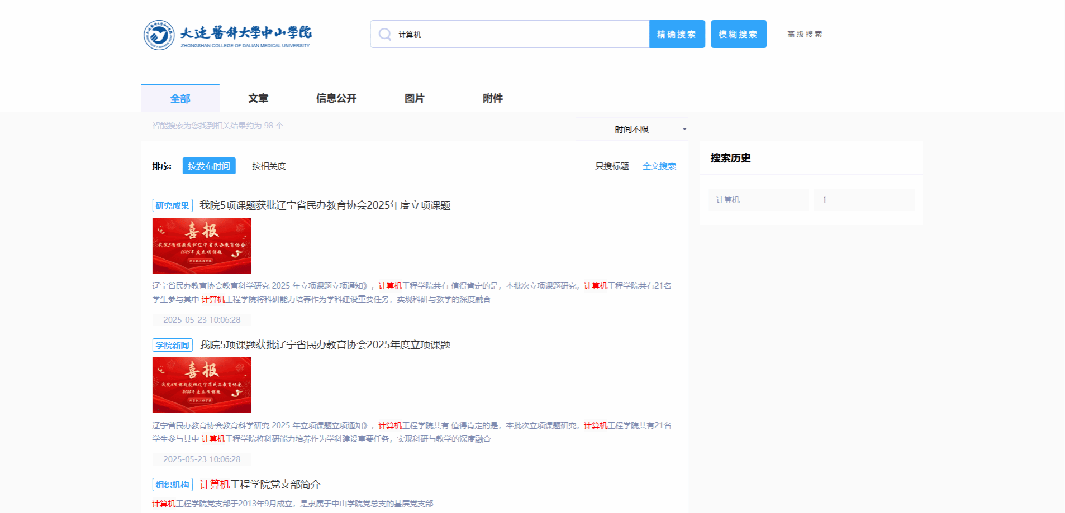Sort results by 按发布时间
The width and height of the screenshot is (1065, 513).
(x=209, y=166)
